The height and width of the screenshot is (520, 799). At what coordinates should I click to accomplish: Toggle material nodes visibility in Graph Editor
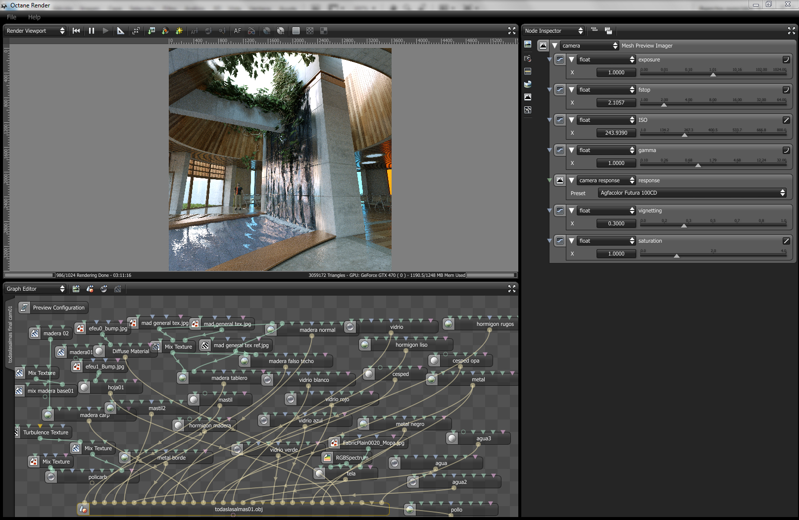[x=104, y=289]
